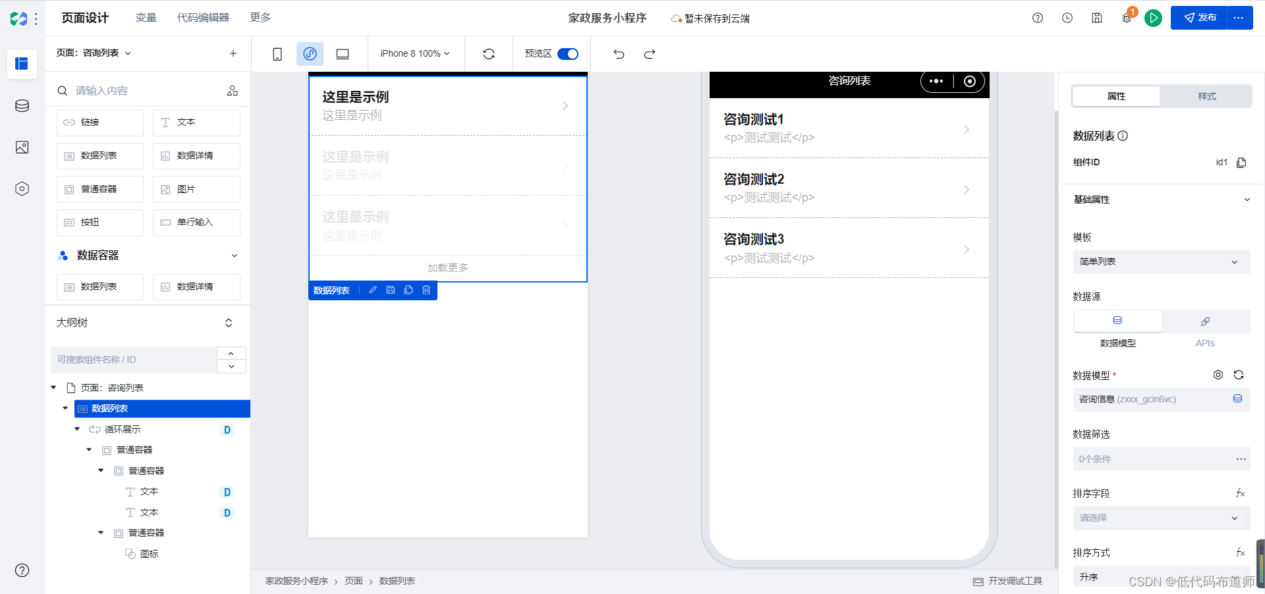Click the component category icon beside search
1265x594 pixels.
[233, 91]
